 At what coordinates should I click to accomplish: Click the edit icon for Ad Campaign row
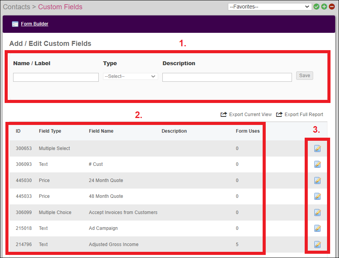point(317,228)
